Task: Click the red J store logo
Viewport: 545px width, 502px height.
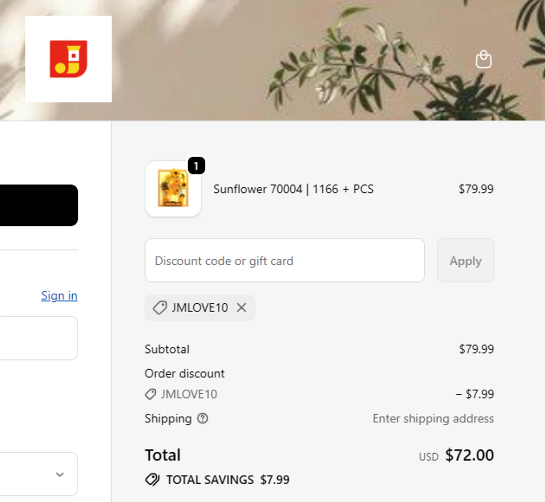Action: coord(68,59)
